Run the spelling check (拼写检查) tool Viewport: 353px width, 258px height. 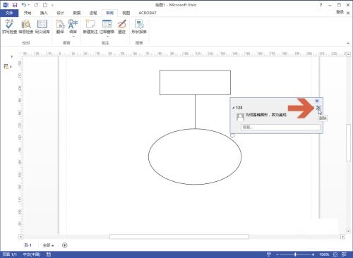click(x=9, y=27)
